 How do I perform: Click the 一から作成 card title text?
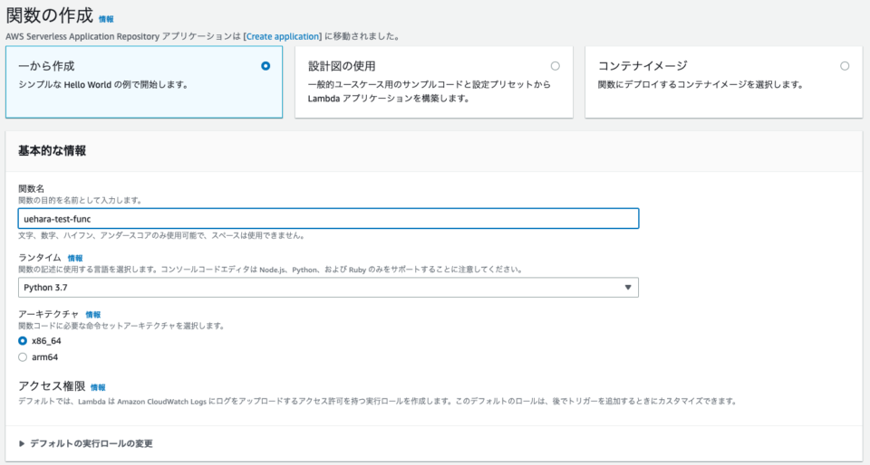tap(47, 66)
